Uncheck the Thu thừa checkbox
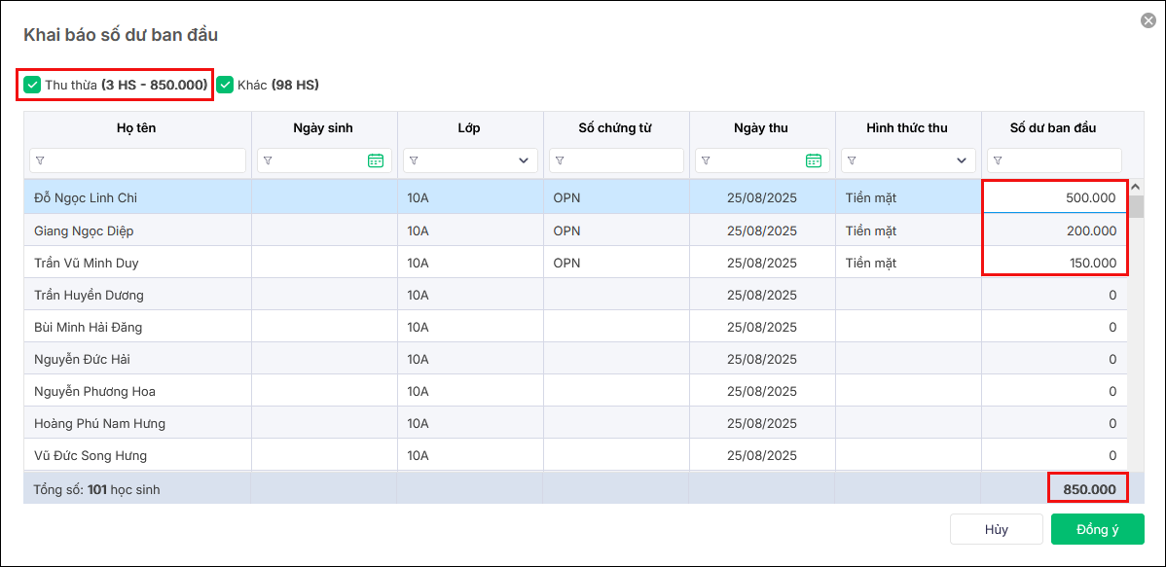This screenshot has height=567, width=1166. point(32,85)
